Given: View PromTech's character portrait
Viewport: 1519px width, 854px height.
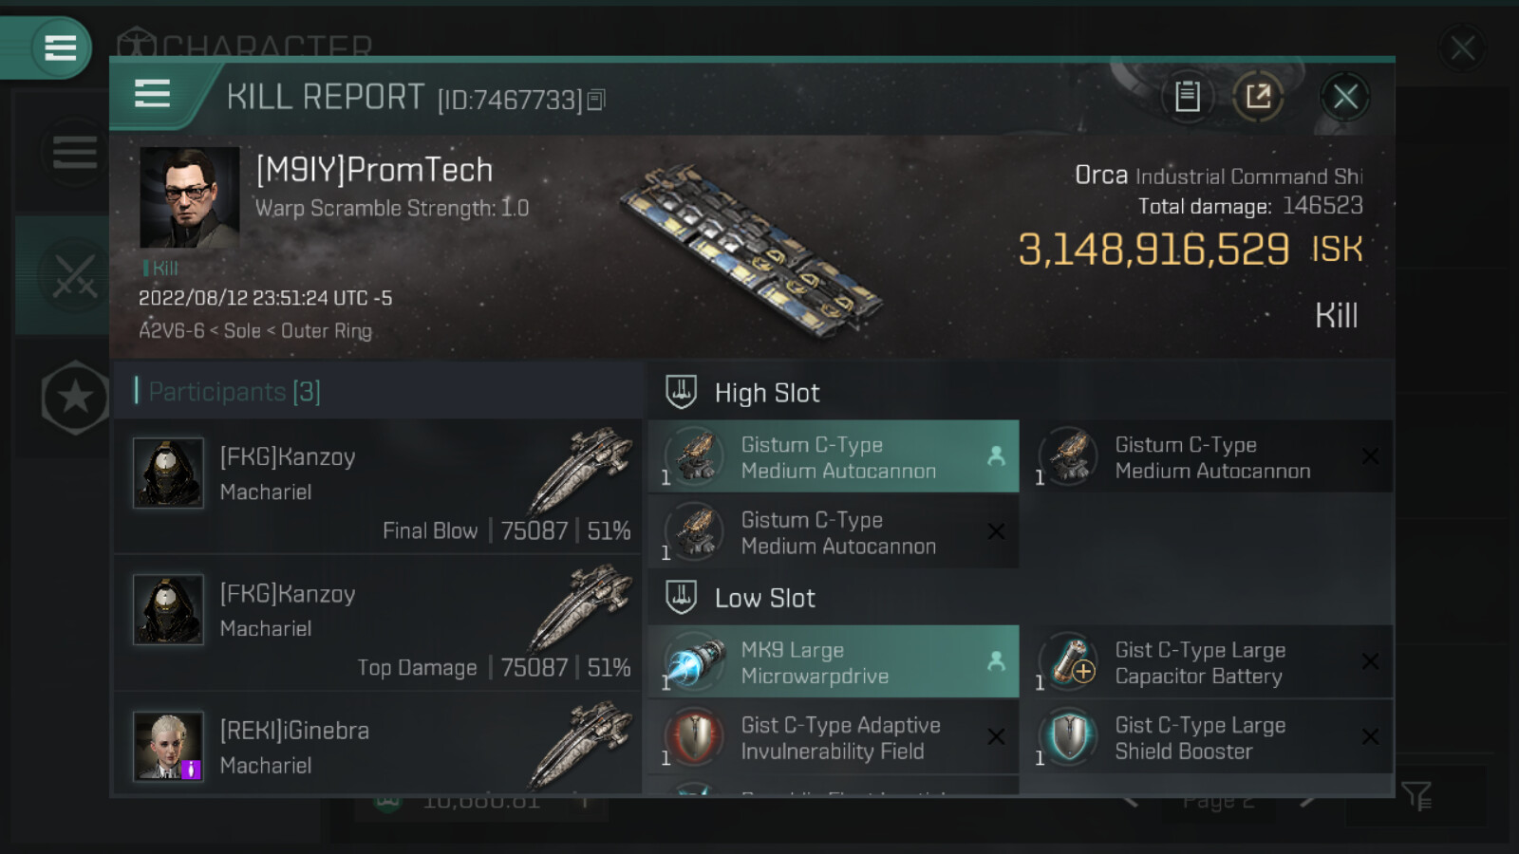Looking at the screenshot, I should pos(189,197).
